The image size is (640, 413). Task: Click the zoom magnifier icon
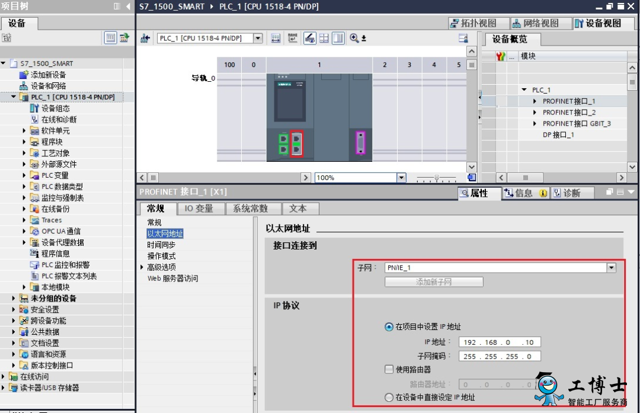pos(354,39)
